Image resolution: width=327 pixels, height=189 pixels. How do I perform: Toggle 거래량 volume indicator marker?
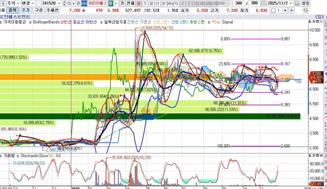click(1, 156)
